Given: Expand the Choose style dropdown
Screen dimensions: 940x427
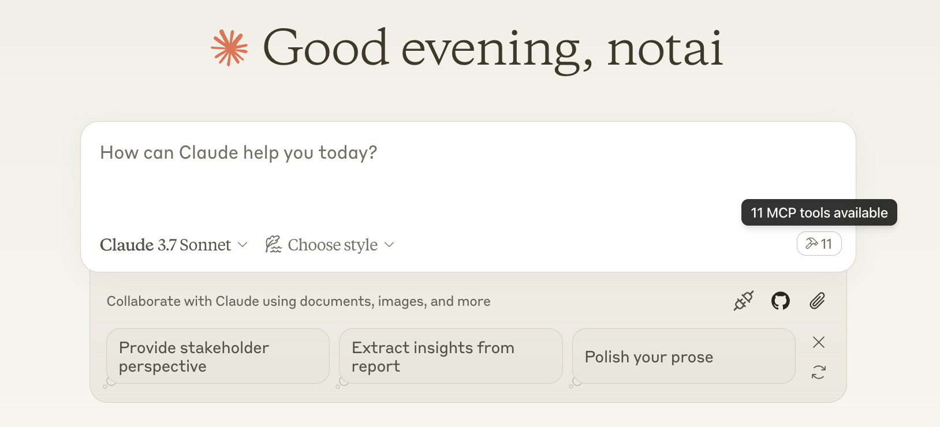Looking at the screenshot, I should click(x=333, y=245).
